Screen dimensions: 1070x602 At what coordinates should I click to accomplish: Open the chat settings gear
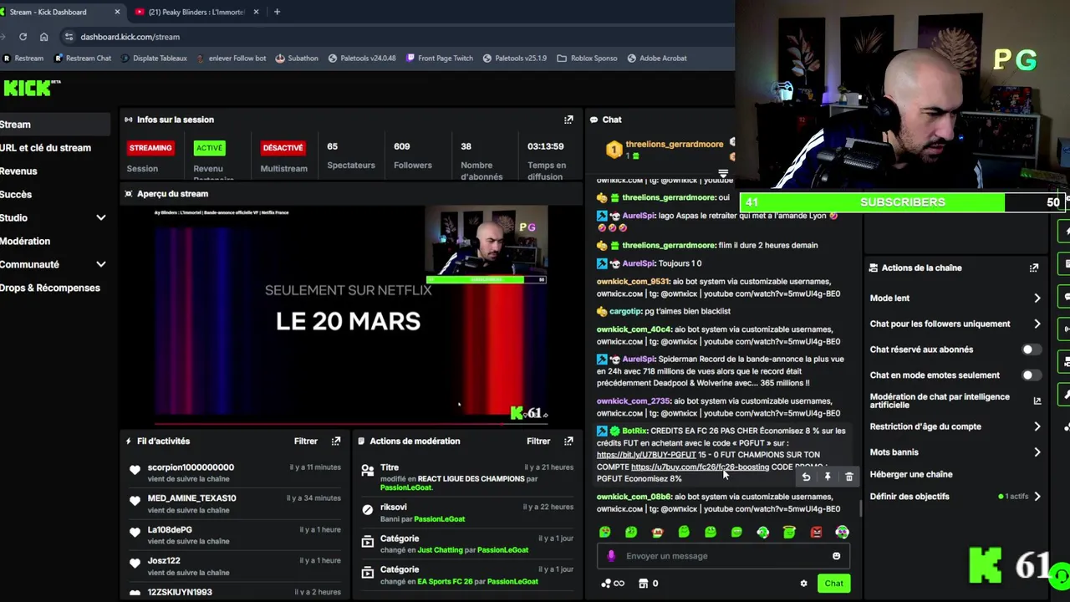[803, 584]
